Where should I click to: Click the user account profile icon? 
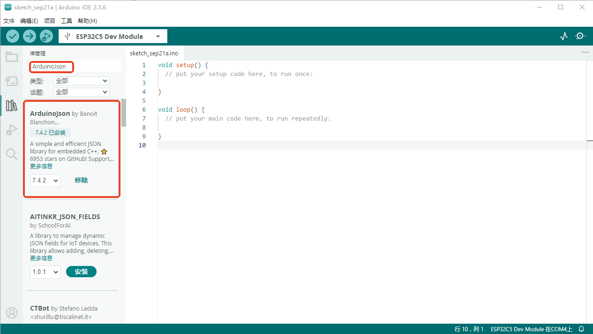click(x=12, y=313)
